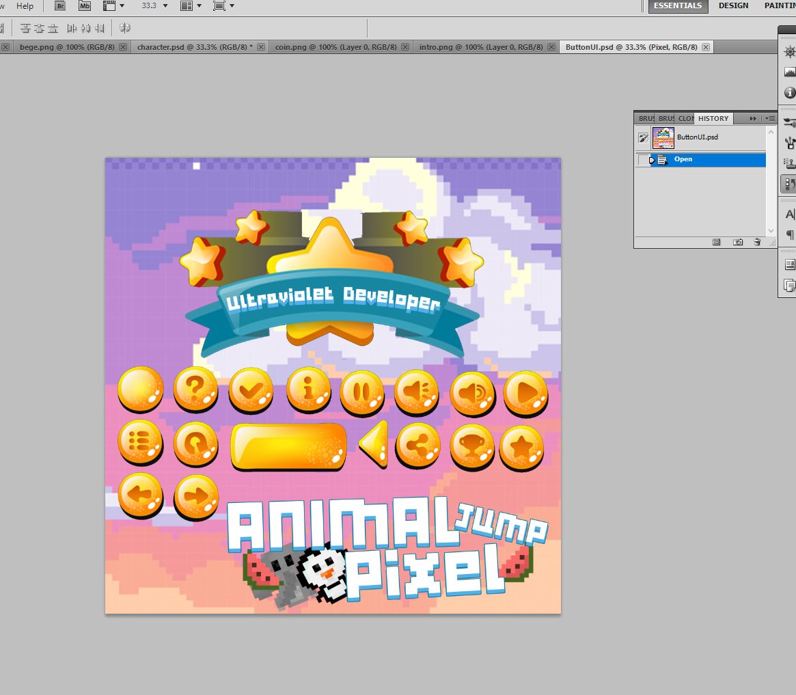Open the Info panel icon in dock
Image resolution: width=796 pixels, height=695 pixels.
pyautogui.click(x=790, y=92)
